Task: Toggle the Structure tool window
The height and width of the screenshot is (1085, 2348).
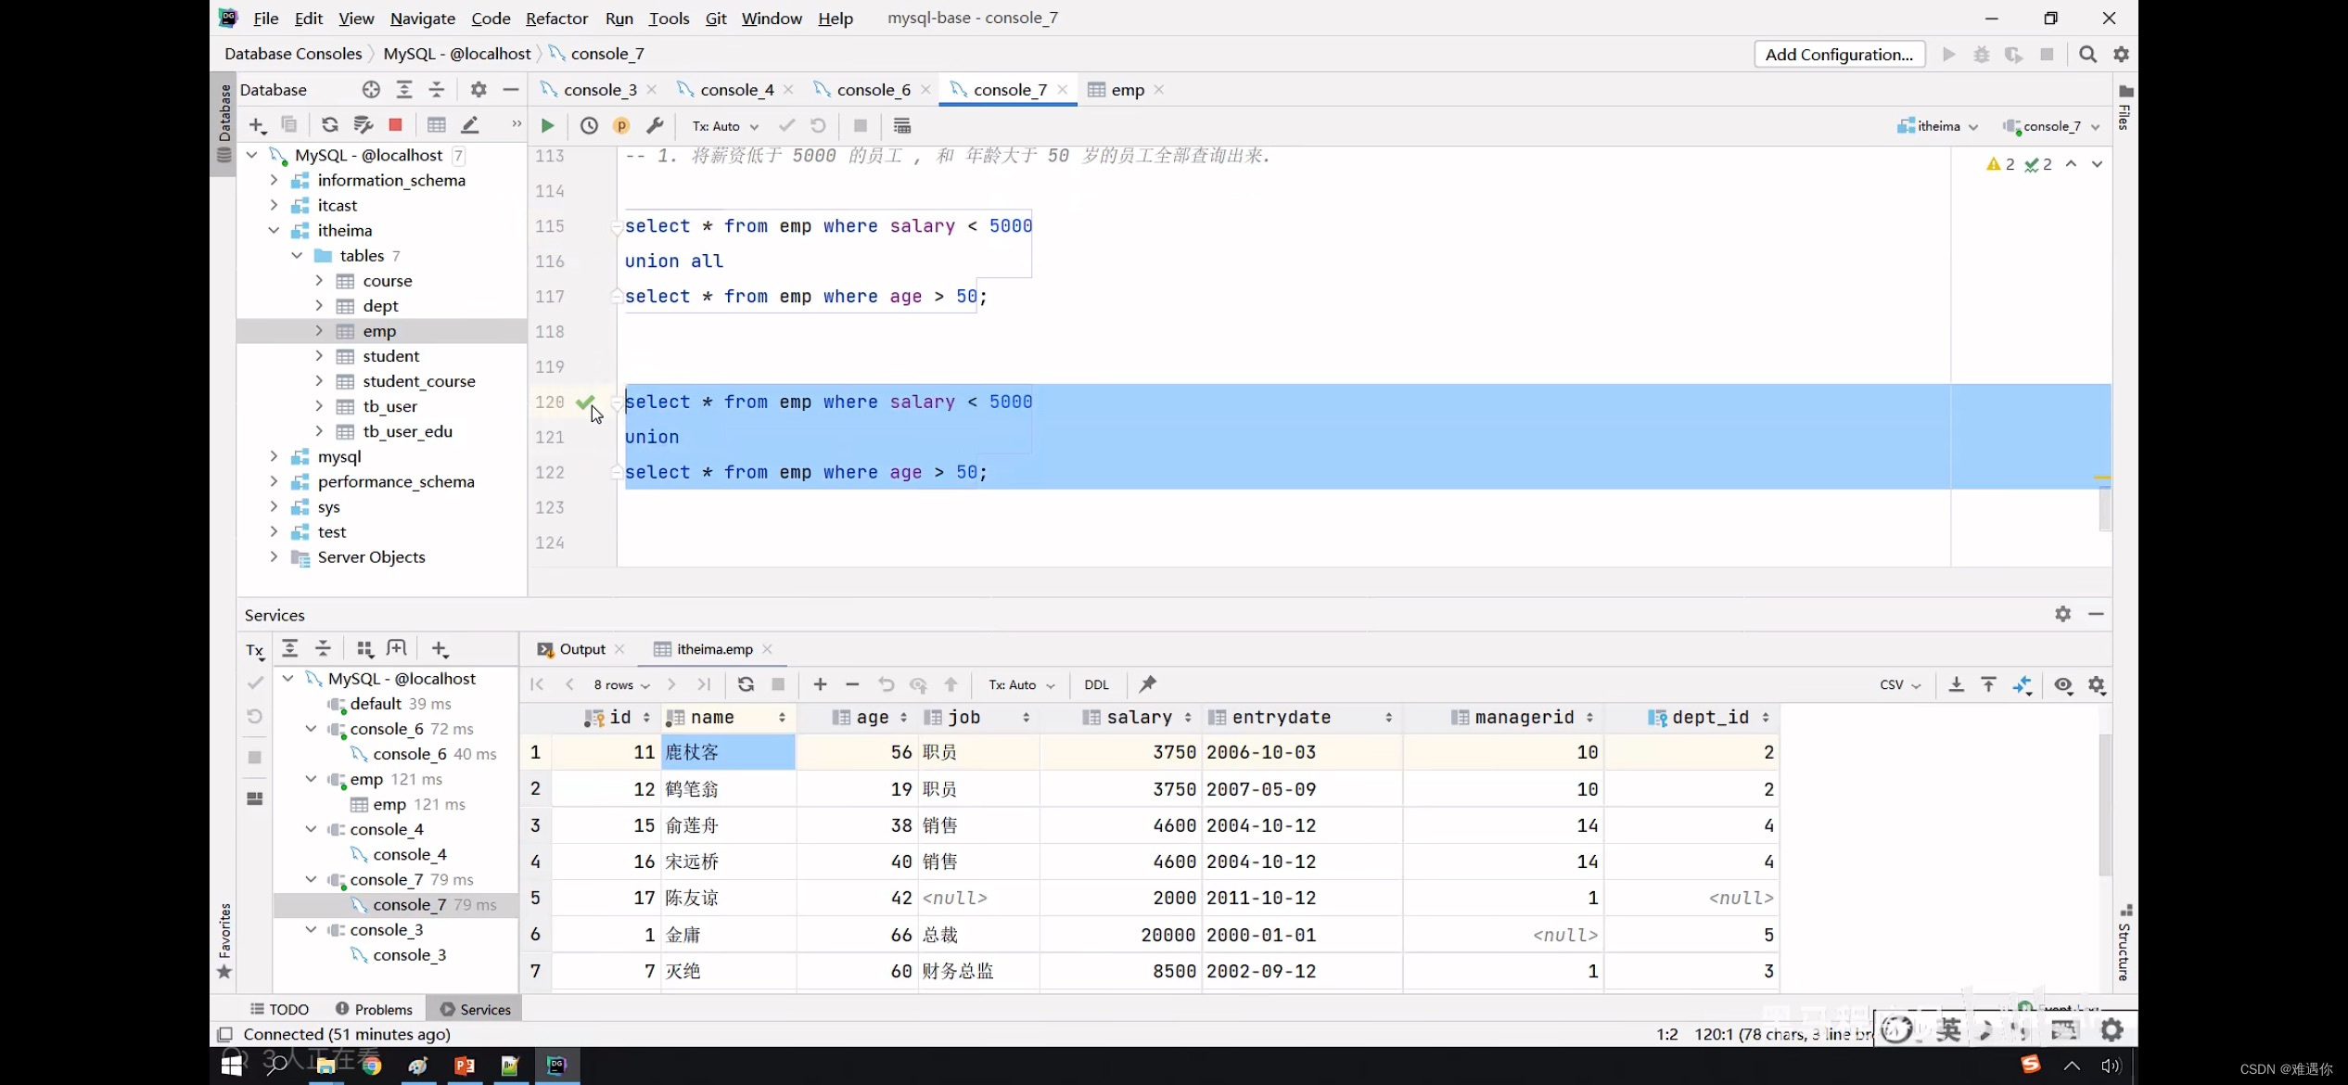Action: point(2124,942)
